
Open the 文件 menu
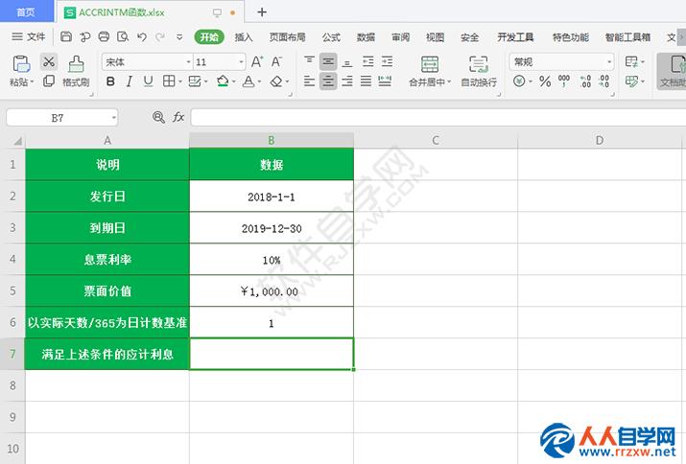29,36
